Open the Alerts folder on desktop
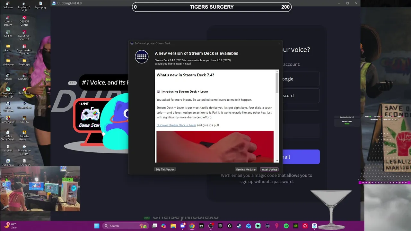 point(8,48)
